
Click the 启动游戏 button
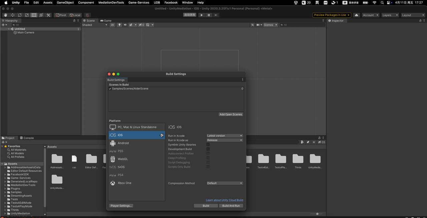(x=190, y=15)
